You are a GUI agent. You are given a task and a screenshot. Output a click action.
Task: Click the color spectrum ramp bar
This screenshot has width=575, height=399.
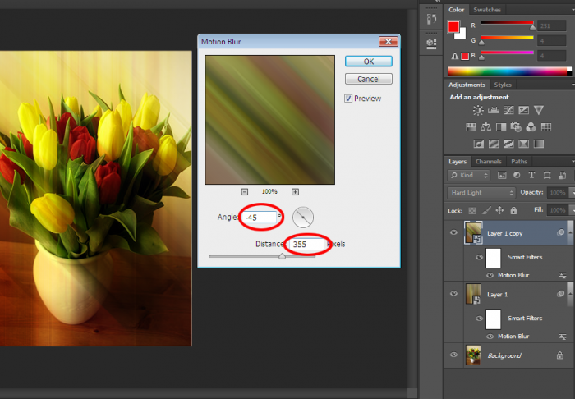509,71
